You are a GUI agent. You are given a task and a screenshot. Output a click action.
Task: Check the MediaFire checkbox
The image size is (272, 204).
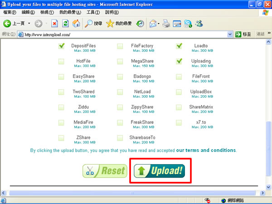click(x=61, y=122)
